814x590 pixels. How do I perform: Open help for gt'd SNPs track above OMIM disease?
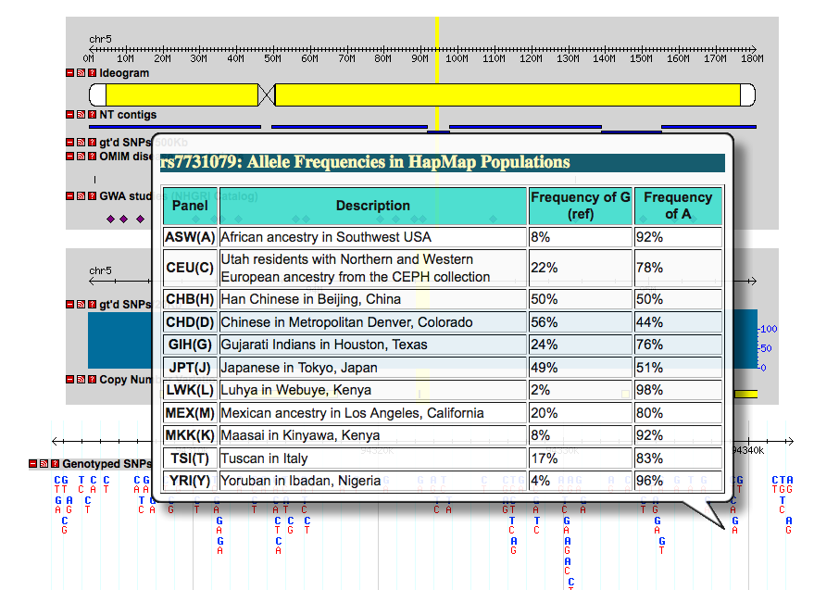click(x=92, y=142)
